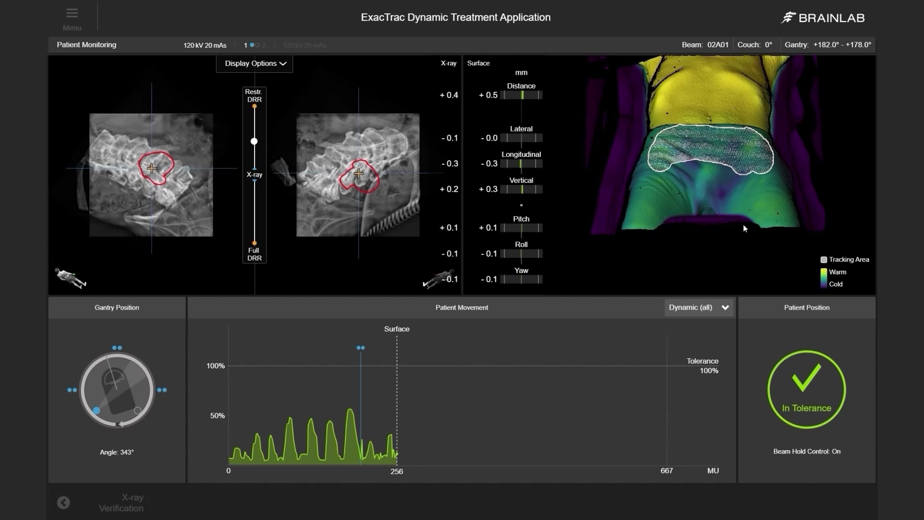Screen dimensions: 924x520
Task: Click the '256' MU value on graph axis
Action: 397,471
